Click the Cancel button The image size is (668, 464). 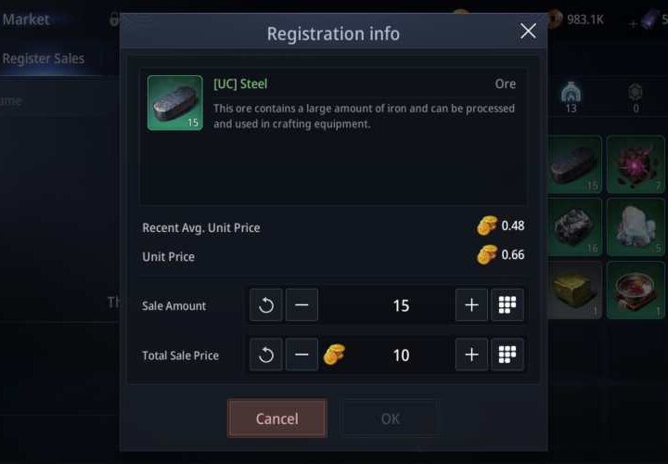tap(276, 419)
